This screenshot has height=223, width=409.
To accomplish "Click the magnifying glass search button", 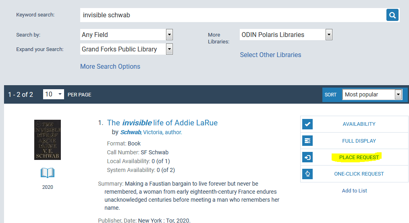I will point(392,15).
